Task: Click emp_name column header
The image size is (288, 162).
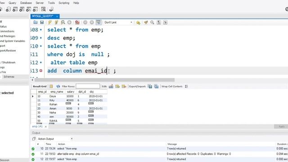Action: pos(57,92)
